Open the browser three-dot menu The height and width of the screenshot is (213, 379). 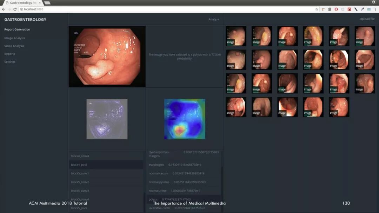(375, 9)
